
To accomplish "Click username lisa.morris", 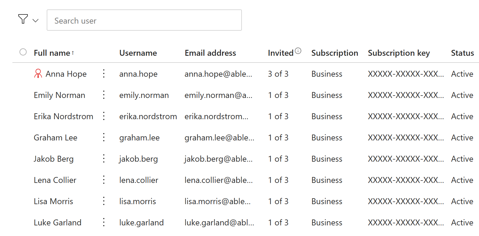I will 137,201.
